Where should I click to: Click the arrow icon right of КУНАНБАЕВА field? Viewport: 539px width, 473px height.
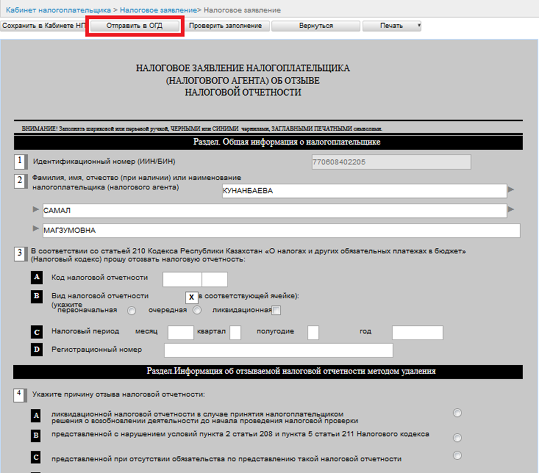click(x=511, y=190)
